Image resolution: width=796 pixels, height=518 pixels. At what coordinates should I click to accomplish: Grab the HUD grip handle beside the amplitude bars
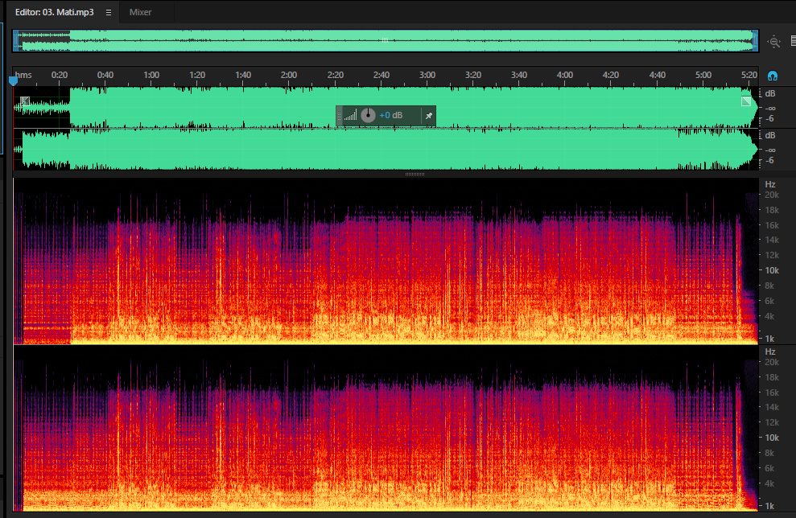[339, 116]
